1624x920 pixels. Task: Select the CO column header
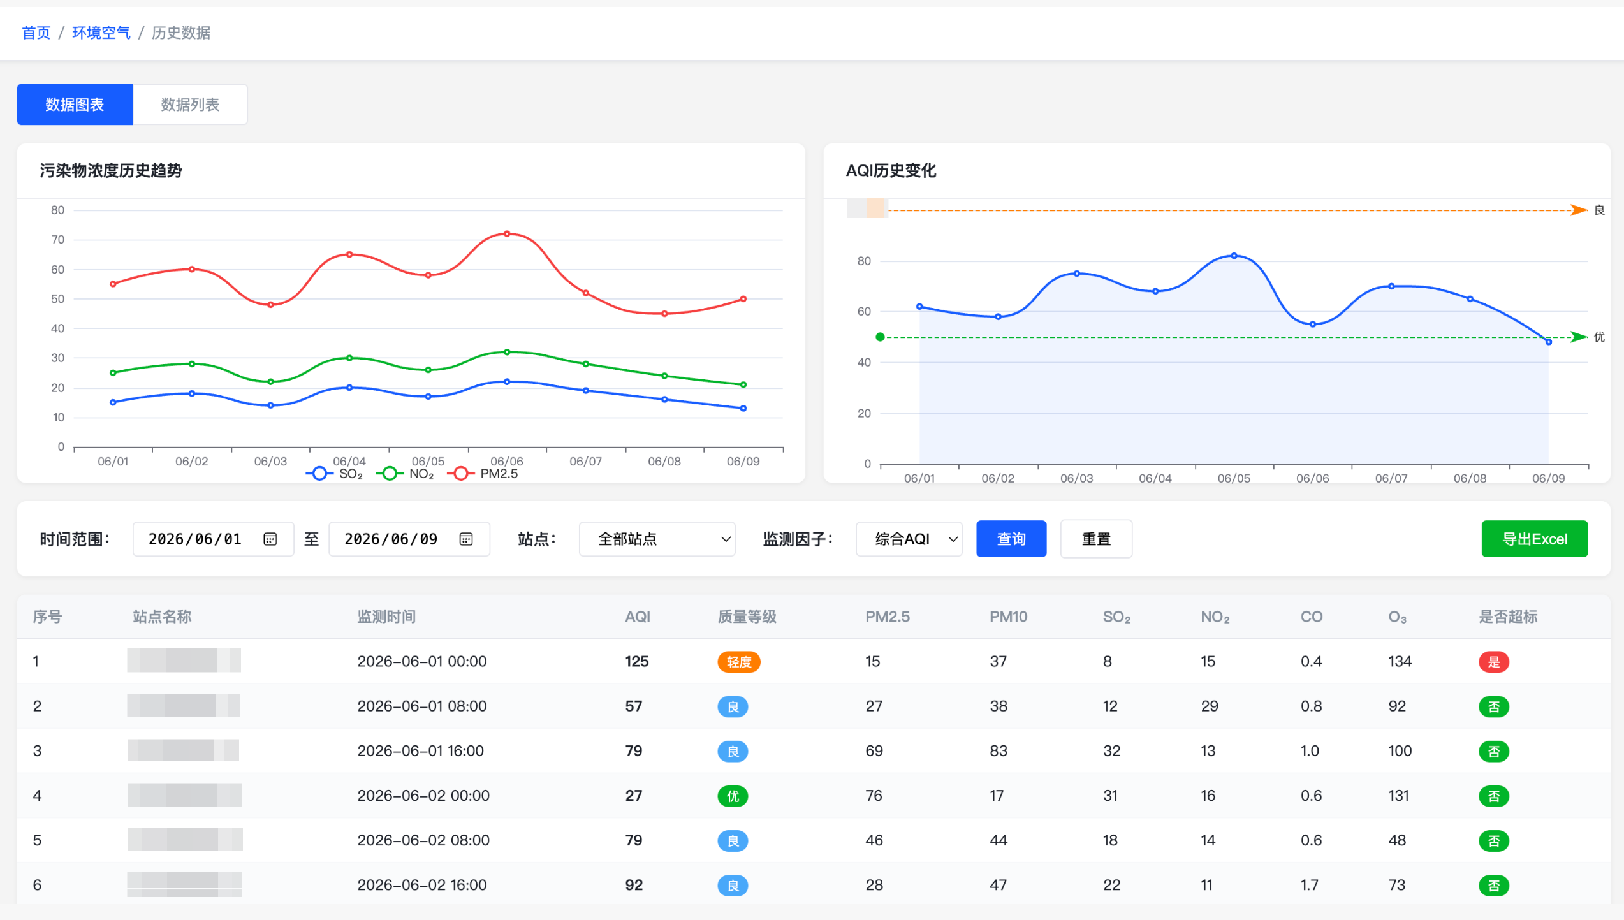[x=1312, y=617]
